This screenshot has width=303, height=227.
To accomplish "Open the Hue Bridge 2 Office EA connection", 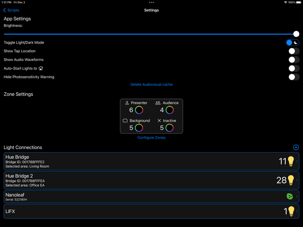I will click(x=151, y=180).
